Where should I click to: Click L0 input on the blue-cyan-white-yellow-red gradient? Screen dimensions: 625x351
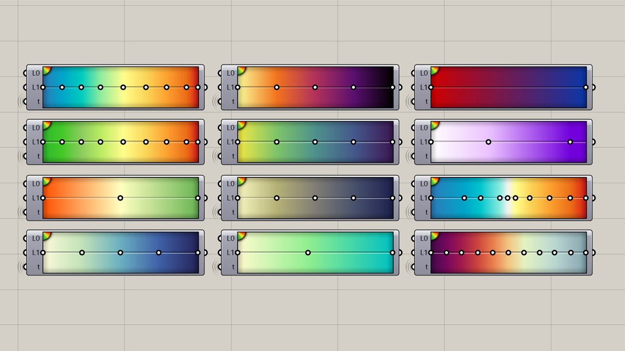424,184
